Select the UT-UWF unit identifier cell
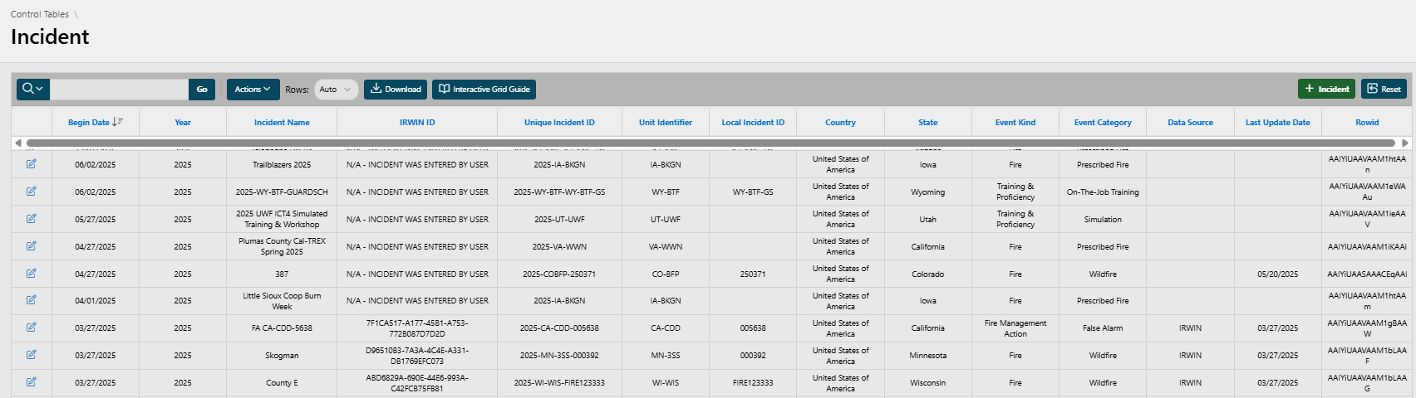This screenshot has height=398, width=1416. (x=666, y=219)
